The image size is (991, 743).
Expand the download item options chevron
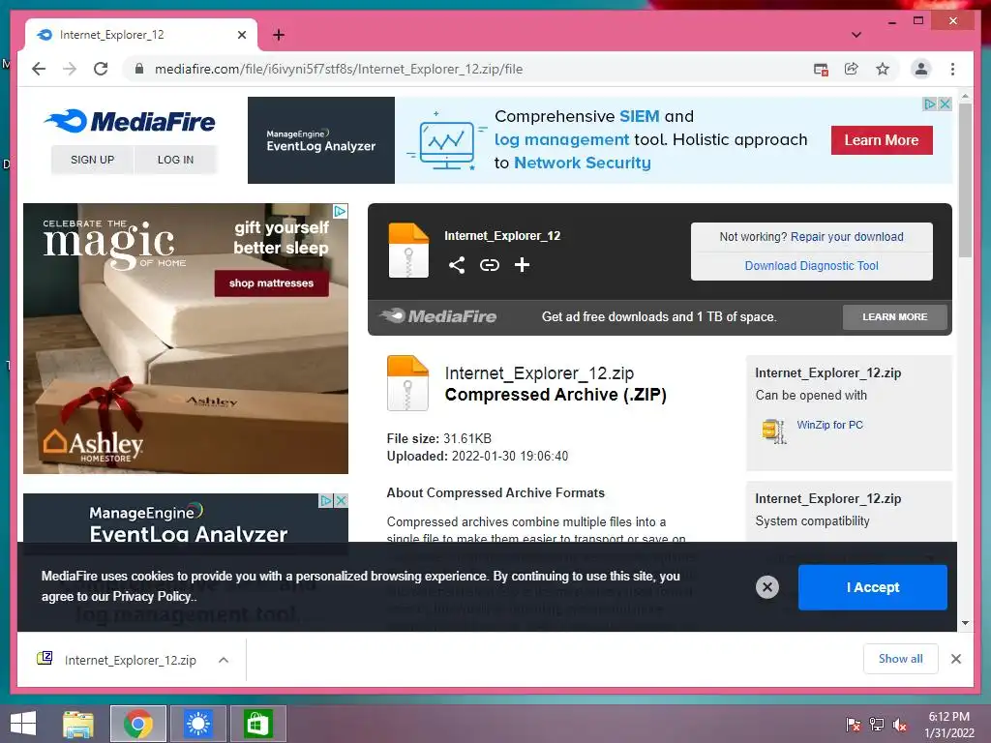224,660
